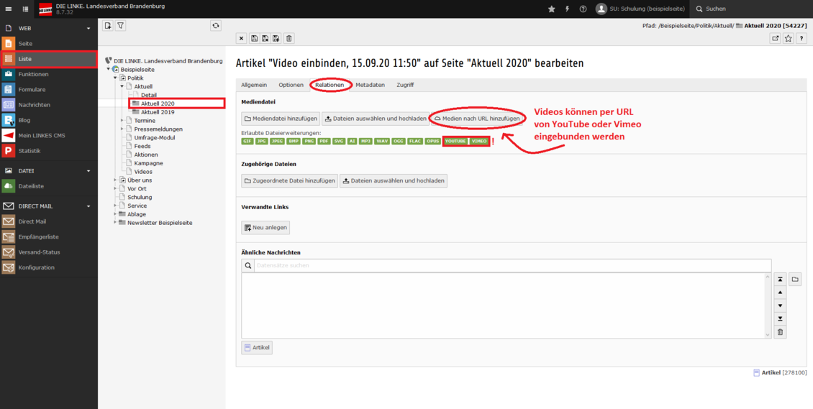Expand the Service tree node
Image resolution: width=813 pixels, height=409 pixels.
point(115,206)
